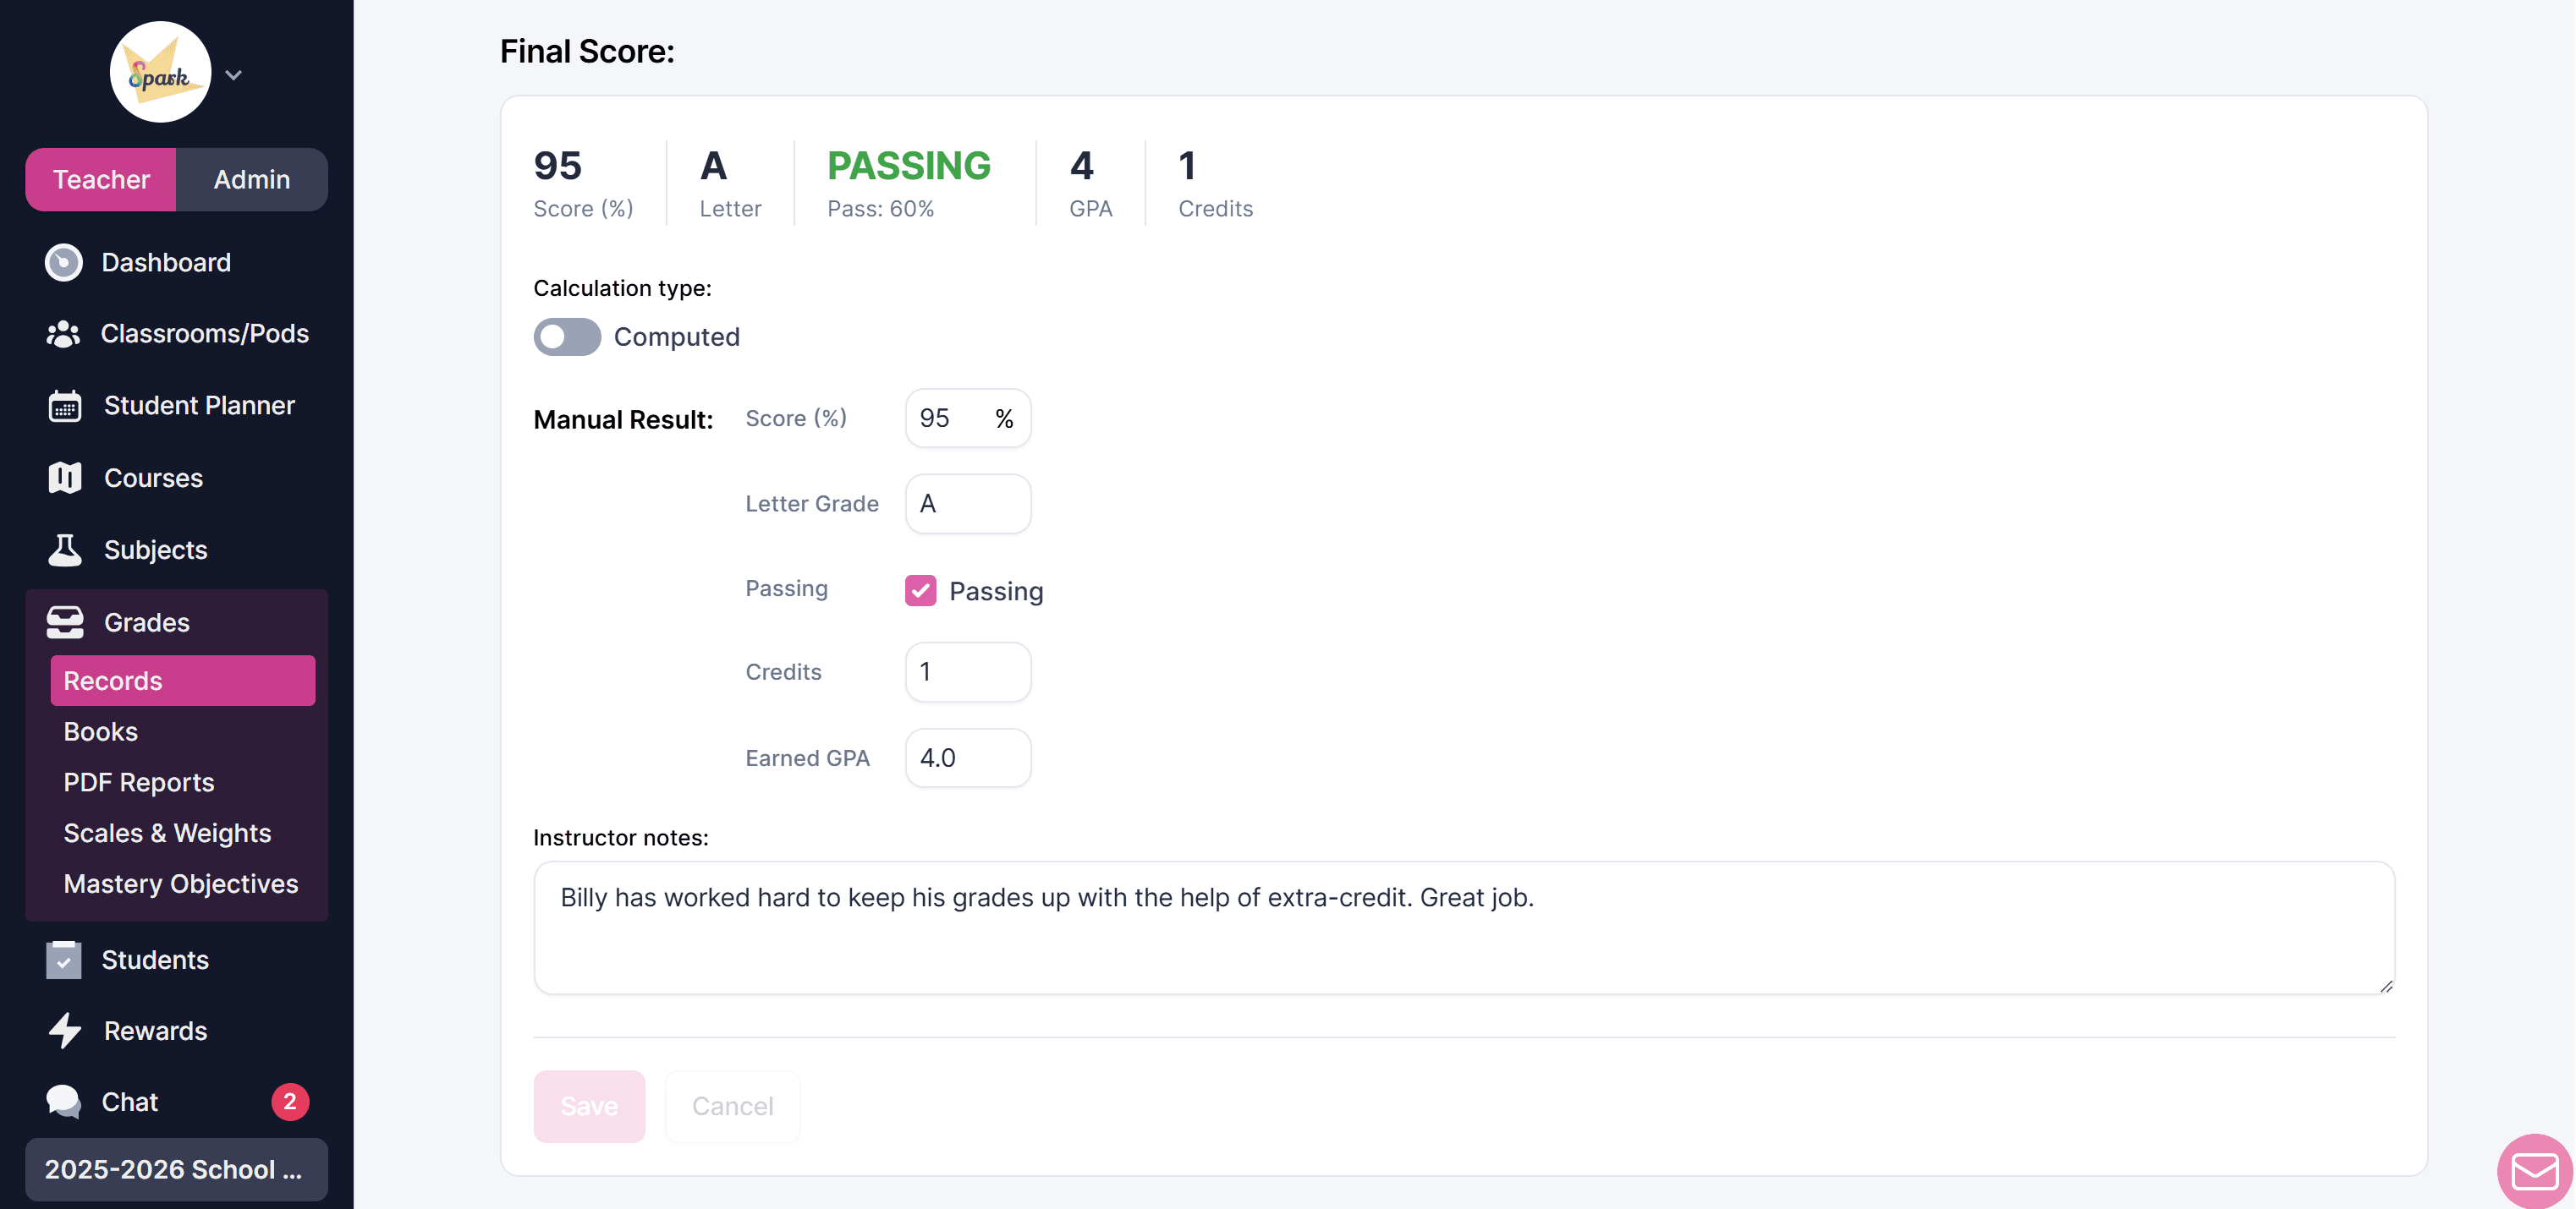The width and height of the screenshot is (2576, 1209).
Task: Open Scales & Weights submenu item
Action: pyautogui.click(x=167, y=832)
